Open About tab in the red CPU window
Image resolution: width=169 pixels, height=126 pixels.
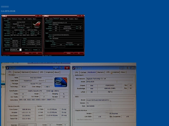click(x=34, y=19)
